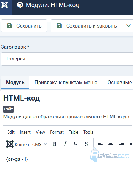Toggle underline formatting

tap(76, 144)
